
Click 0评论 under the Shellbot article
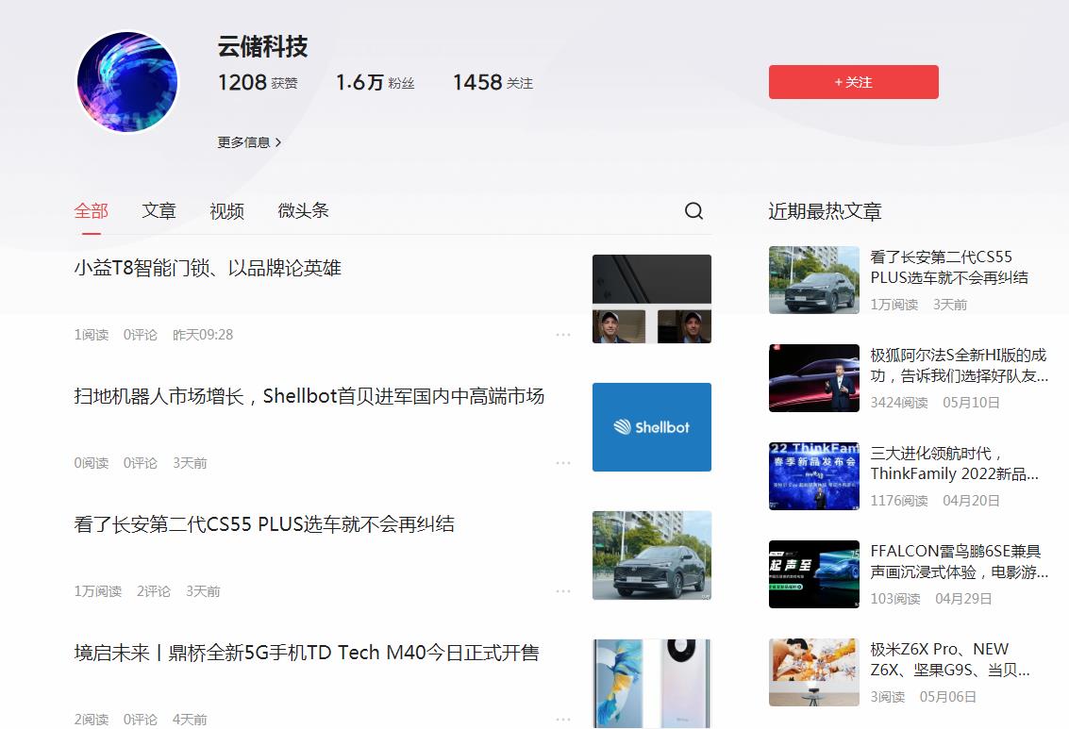[140, 463]
